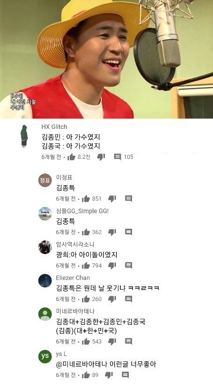Like 암사역시라소니's comment with 794 likes
The image size is (213, 390).
(x=86, y=265)
